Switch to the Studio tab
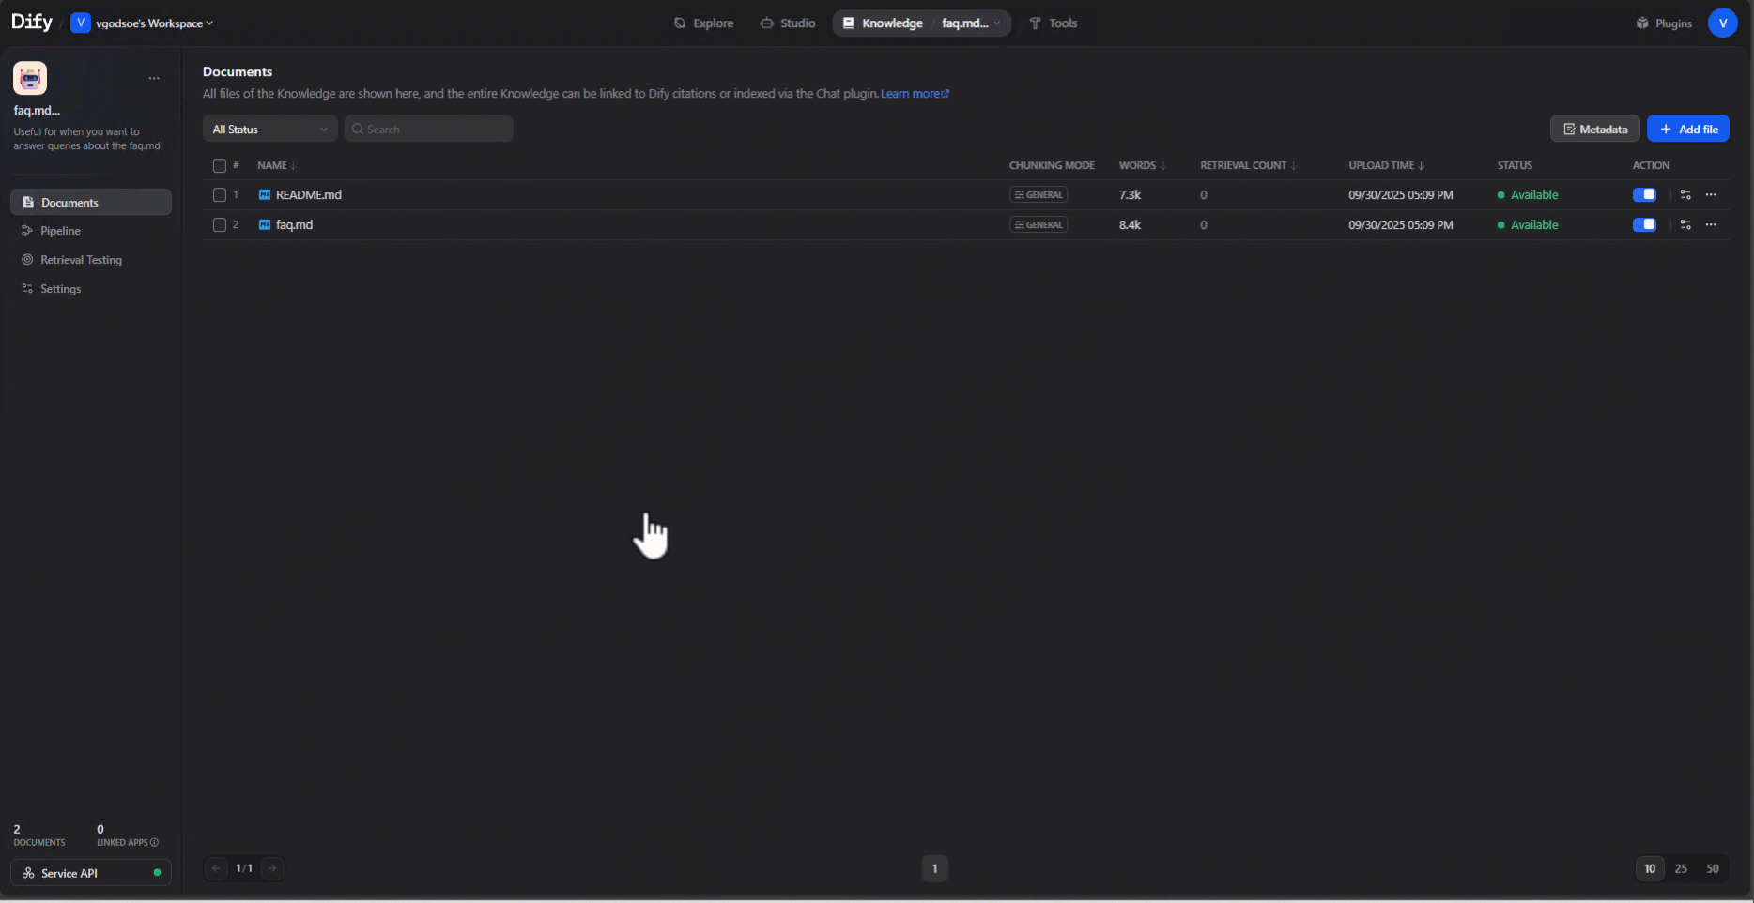Viewport: 1754px width, 903px height. point(788,23)
